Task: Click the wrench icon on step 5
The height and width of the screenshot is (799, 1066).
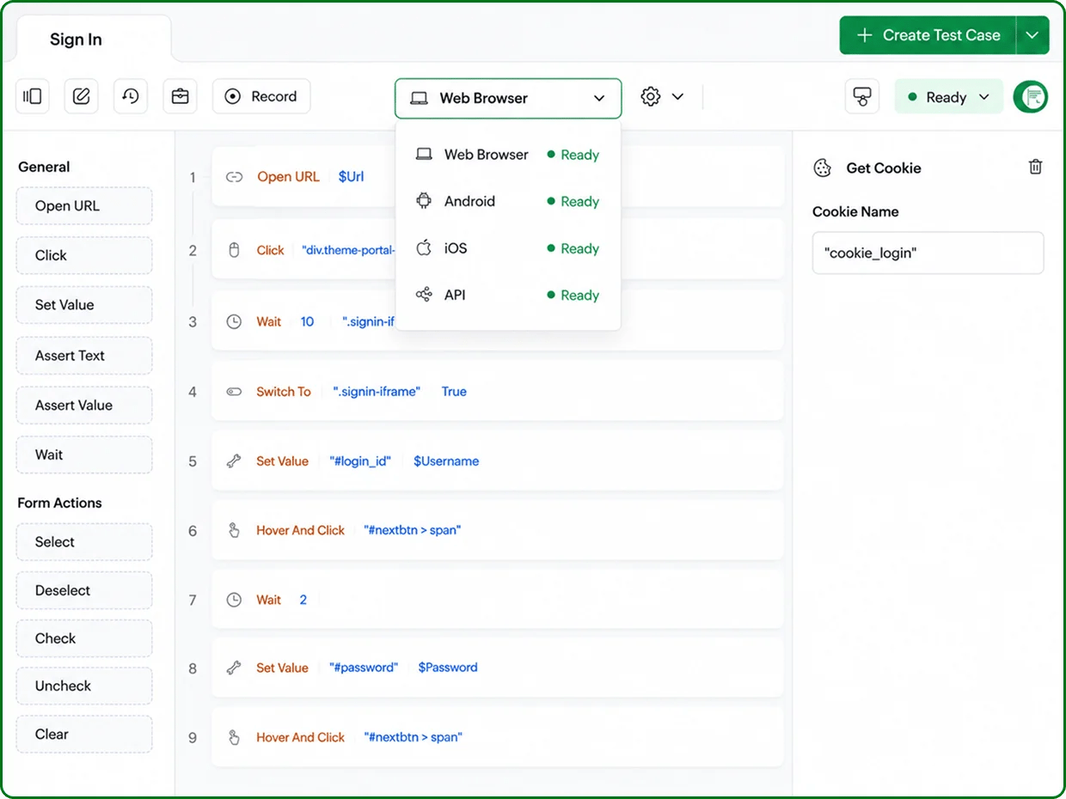Action: coord(234,461)
